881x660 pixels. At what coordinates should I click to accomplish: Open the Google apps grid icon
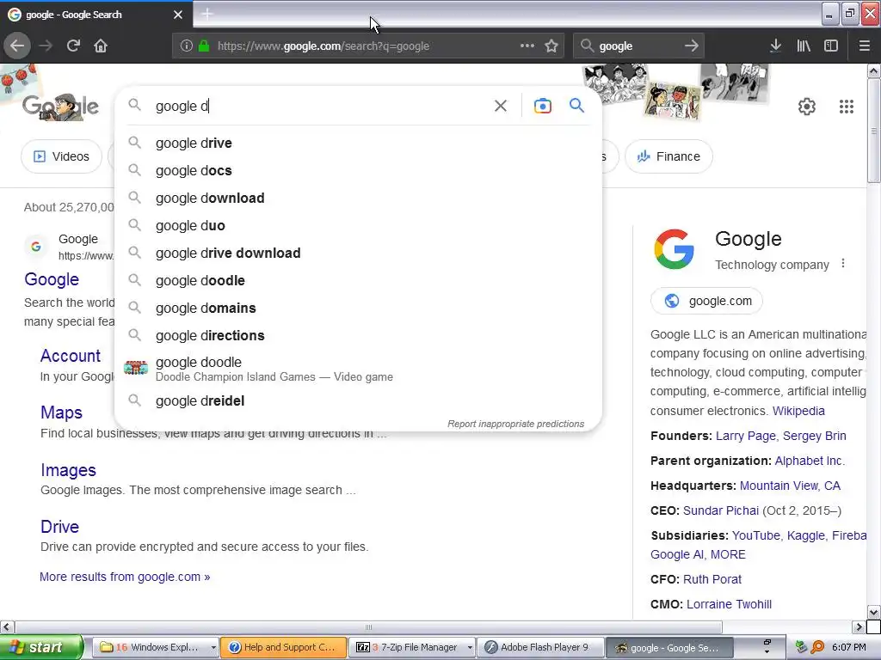tap(847, 106)
